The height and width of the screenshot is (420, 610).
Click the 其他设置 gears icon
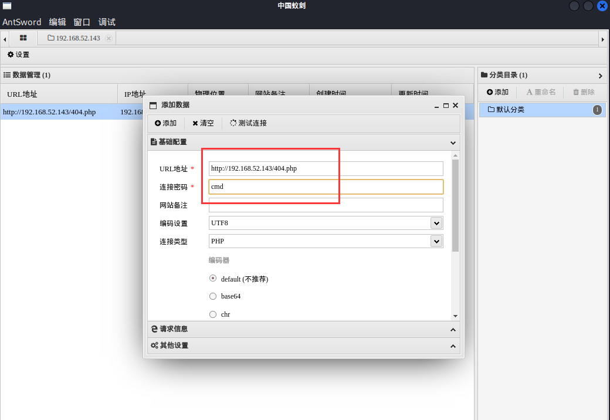(x=154, y=346)
